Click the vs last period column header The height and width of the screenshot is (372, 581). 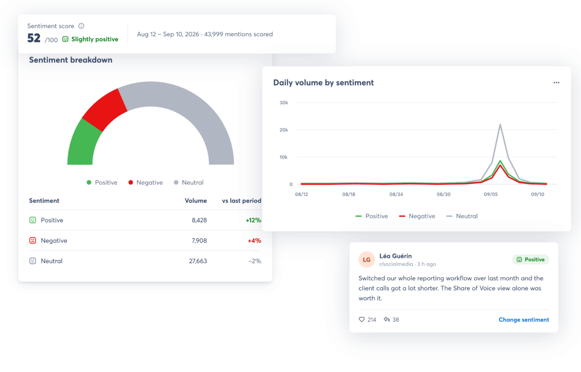pos(242,201)
